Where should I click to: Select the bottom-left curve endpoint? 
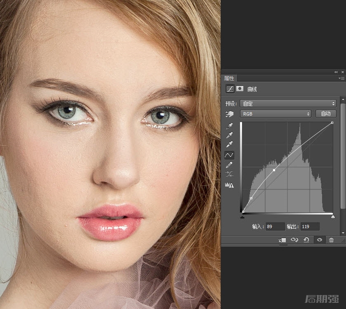[x=243, y=212]
